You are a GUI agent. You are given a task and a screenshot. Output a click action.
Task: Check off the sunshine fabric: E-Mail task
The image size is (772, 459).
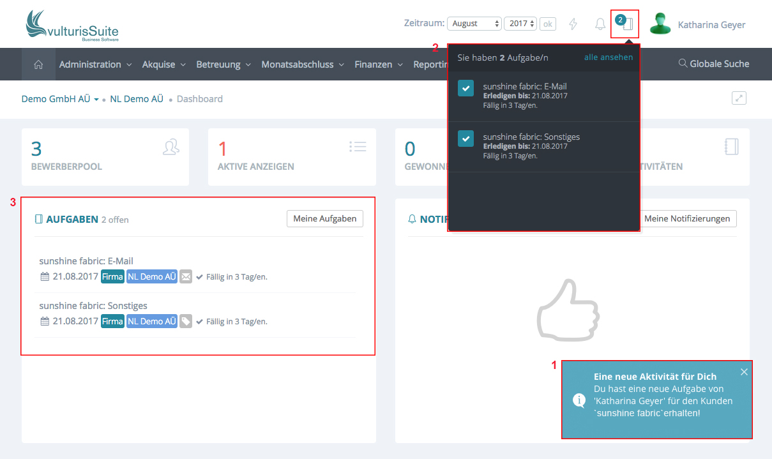click(465, 89)
